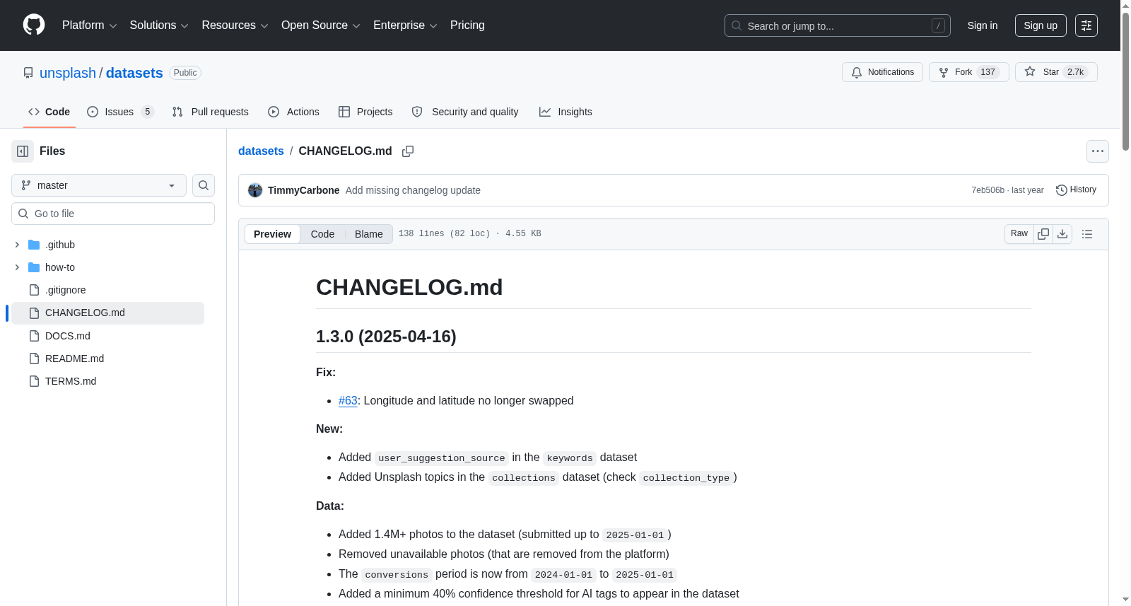Open TimmyCarbone's profile link

(303, 190)
